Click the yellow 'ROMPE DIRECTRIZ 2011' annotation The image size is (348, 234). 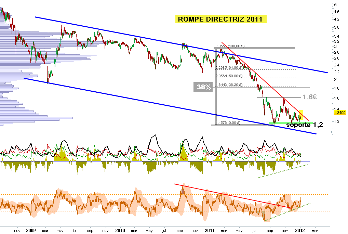221,19
